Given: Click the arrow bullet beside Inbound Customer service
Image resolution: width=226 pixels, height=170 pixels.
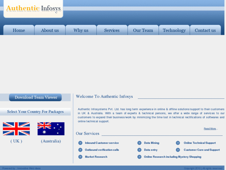Looking at the screenshot, I should pyautogui.click(x=80, y=143).
